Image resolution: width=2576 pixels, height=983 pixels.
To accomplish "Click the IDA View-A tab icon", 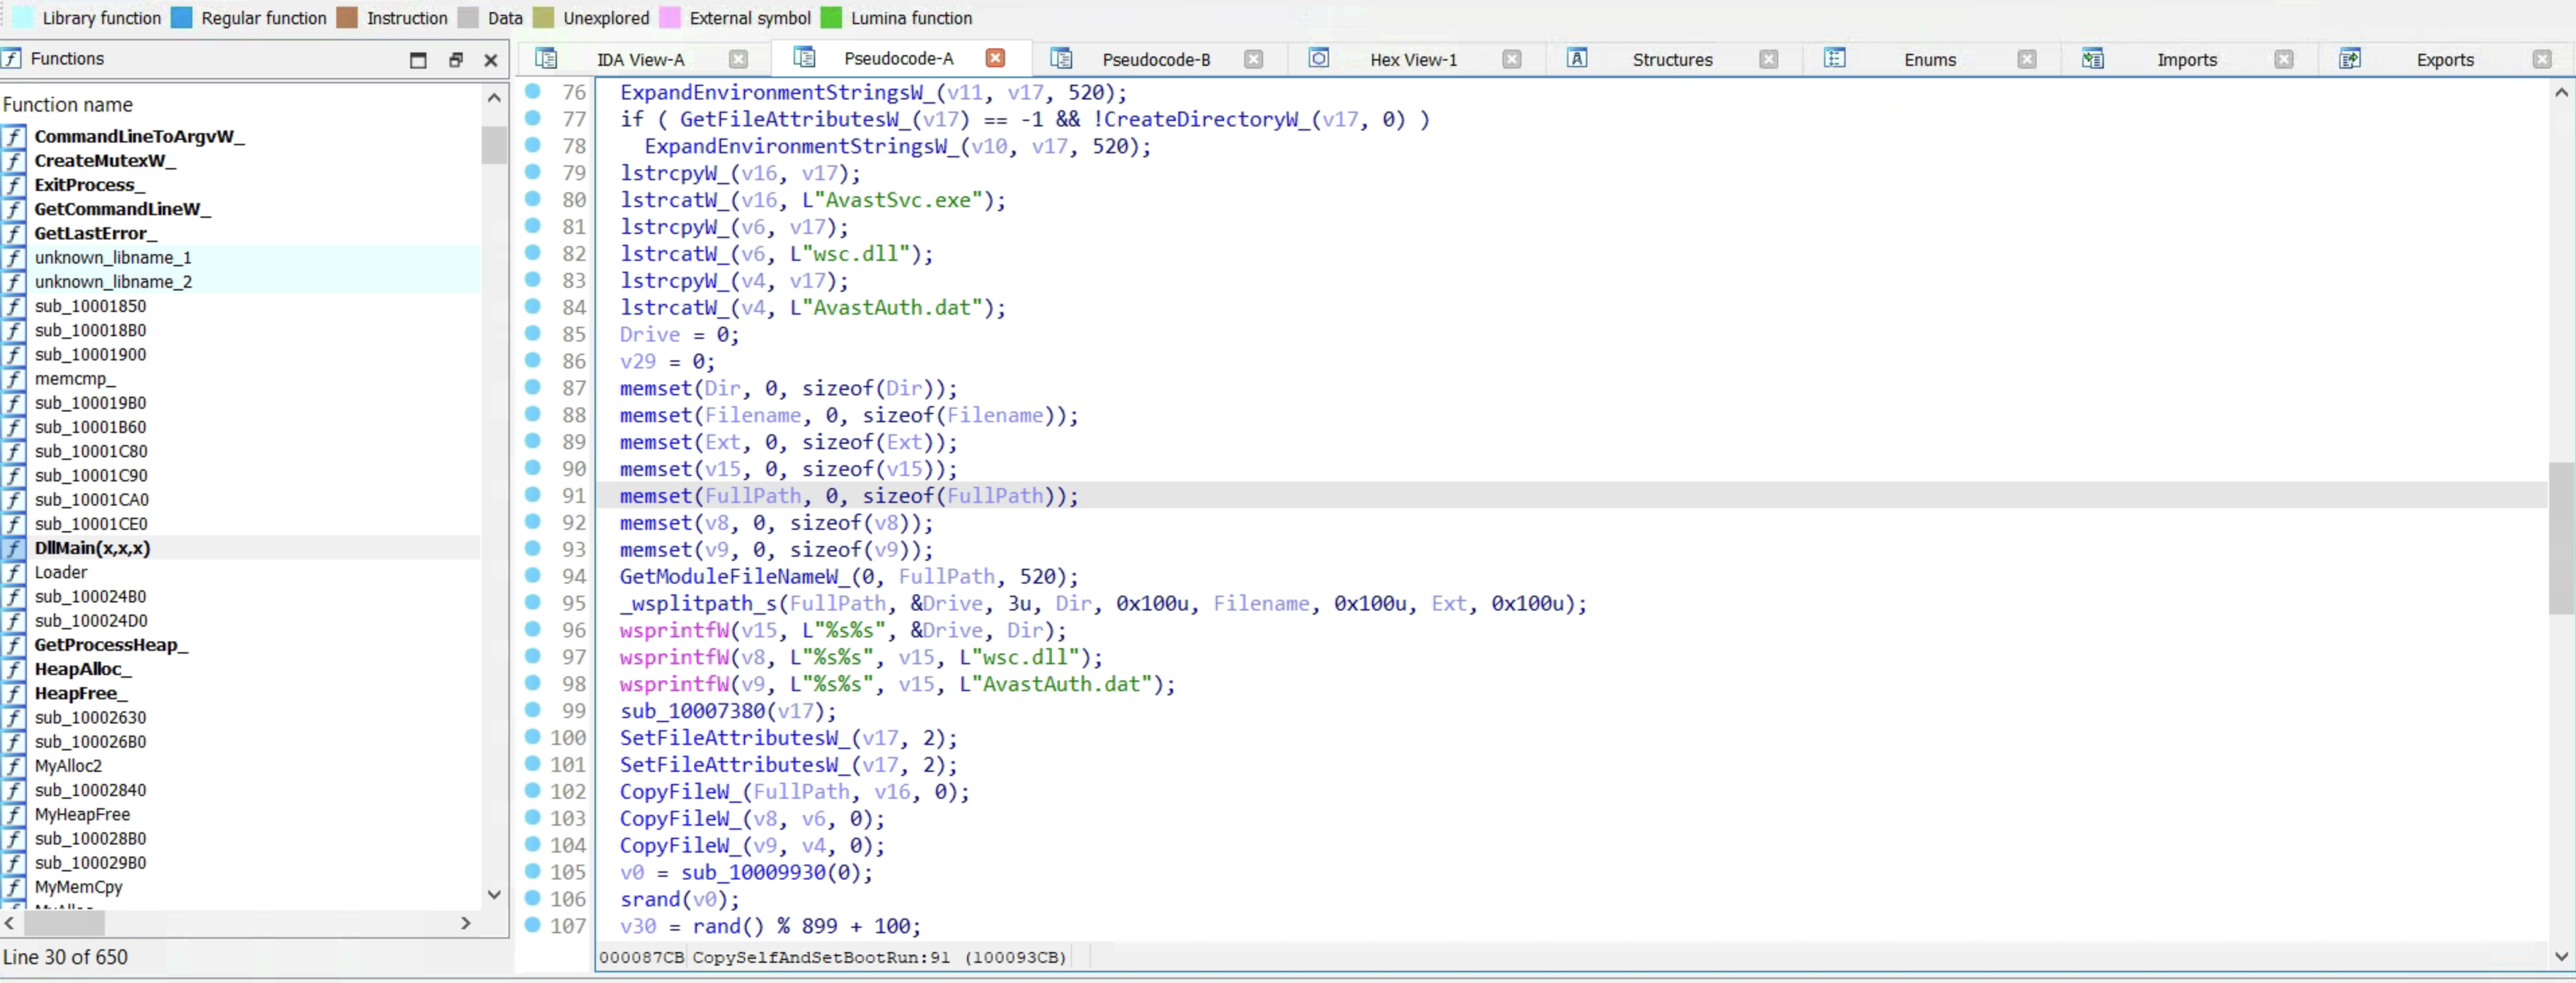I will point(546,59).
